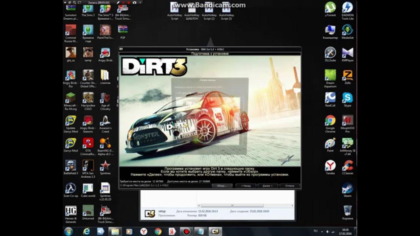Launch the KMPlayer desktop shortcut

click(347, 54)
